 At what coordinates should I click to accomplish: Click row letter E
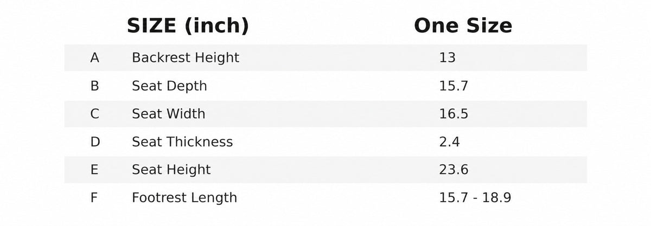[95, 170]
